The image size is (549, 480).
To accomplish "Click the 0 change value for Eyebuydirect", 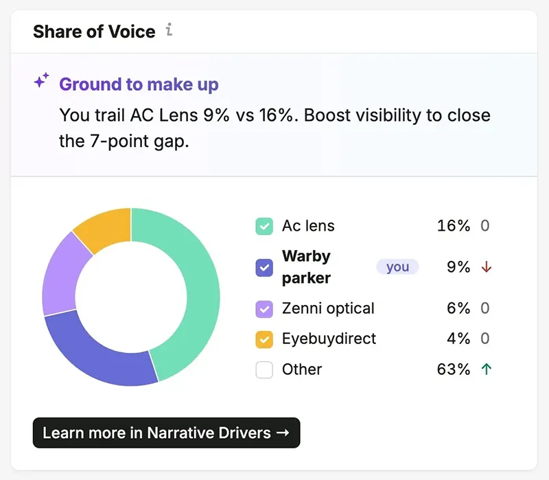I will pos(485,339).
